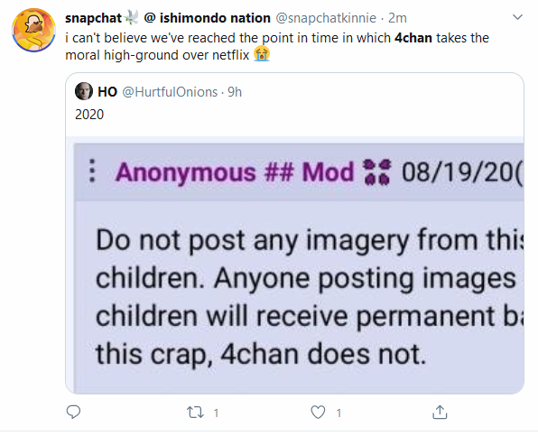
Task: Open the snapchat @ ishimondo nation display name
Action: click(168, 18)
